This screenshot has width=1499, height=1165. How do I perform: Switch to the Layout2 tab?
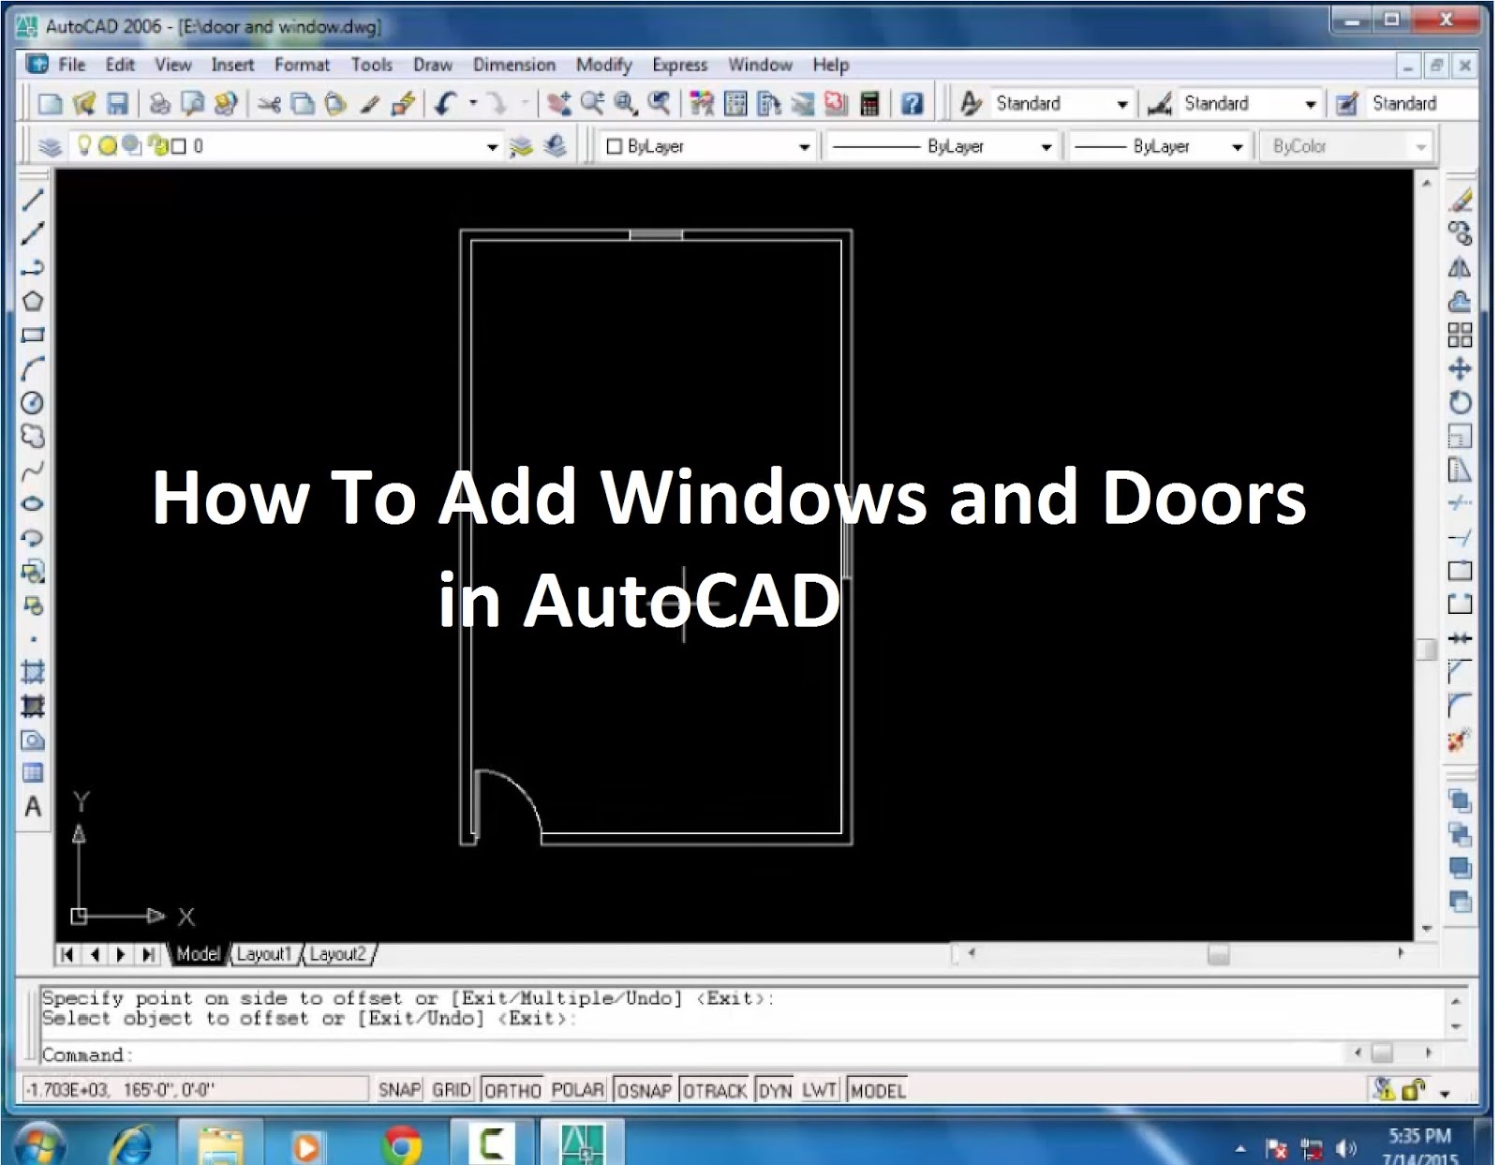[x=337, y=954]
